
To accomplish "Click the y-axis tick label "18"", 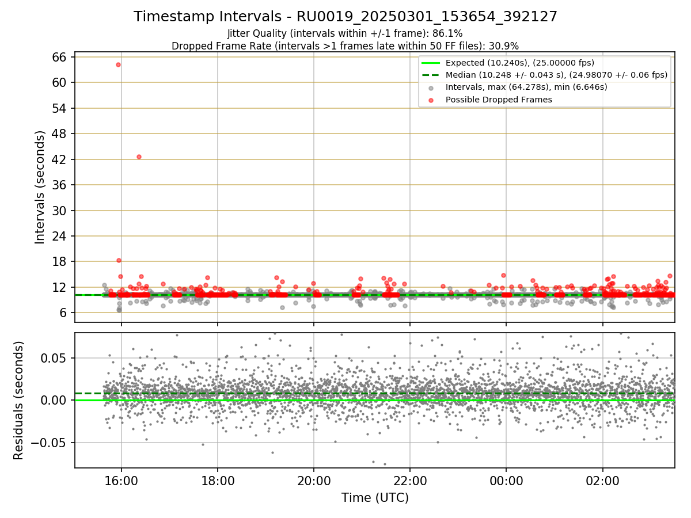I will [60, 261].
